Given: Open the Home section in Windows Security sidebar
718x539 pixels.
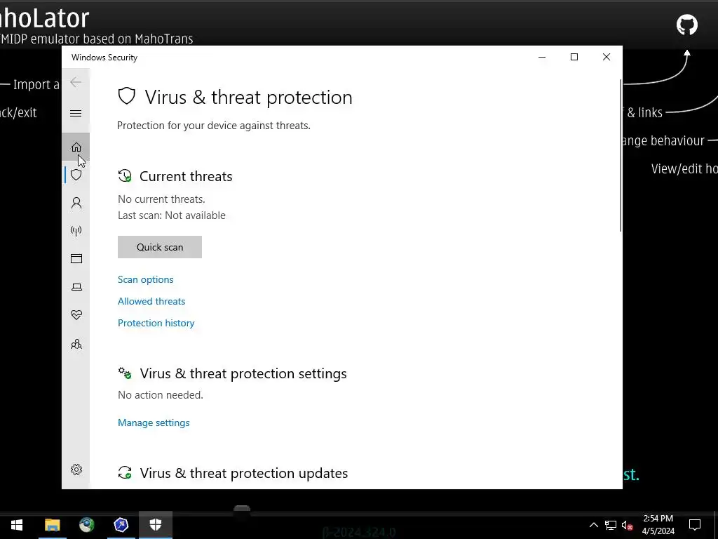Looking at the screenshot, I should pos(76,147).
